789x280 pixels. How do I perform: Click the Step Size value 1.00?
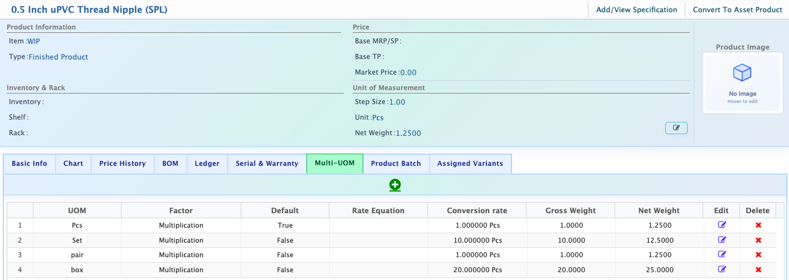click(397, 102)
